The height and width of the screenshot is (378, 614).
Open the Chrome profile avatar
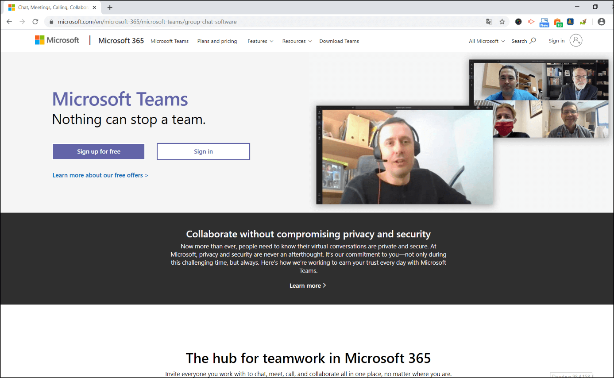[x=601, y=22]
